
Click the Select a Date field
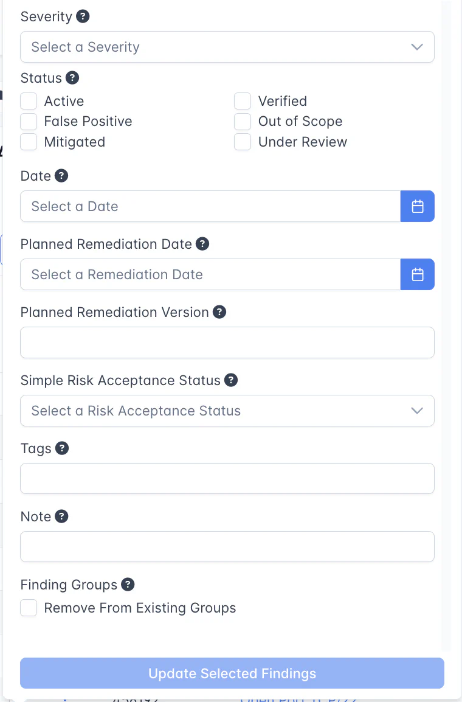pyautogui.click(x=210, y=206)
